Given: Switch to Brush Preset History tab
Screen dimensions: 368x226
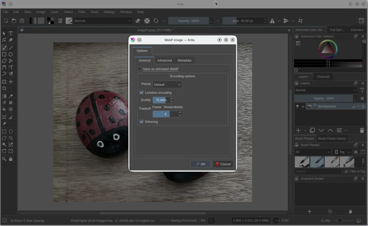Looking at the screenshot, I should click(332, 139).
